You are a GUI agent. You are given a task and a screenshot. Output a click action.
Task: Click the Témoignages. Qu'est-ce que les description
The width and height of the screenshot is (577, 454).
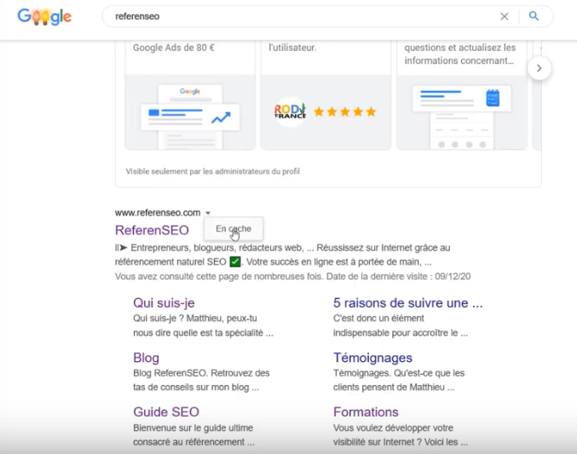(399, 380)
